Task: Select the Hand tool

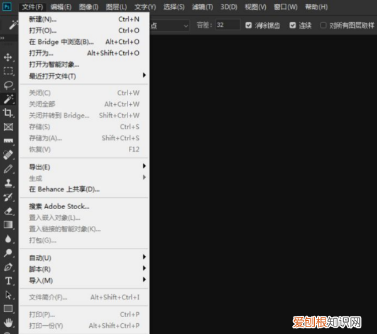Action: tap(8, 323)
